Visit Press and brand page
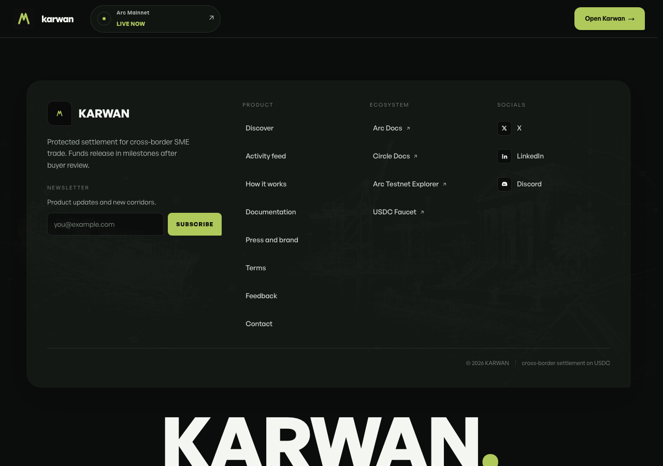This screenshot has height=466, width=663. (272, 240)
